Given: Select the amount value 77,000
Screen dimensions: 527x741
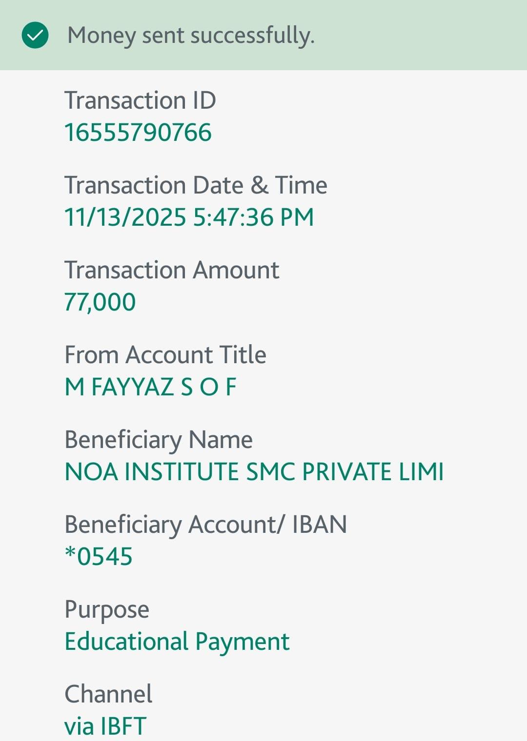Looking at the screenshot, I should (x=100, y=302).
